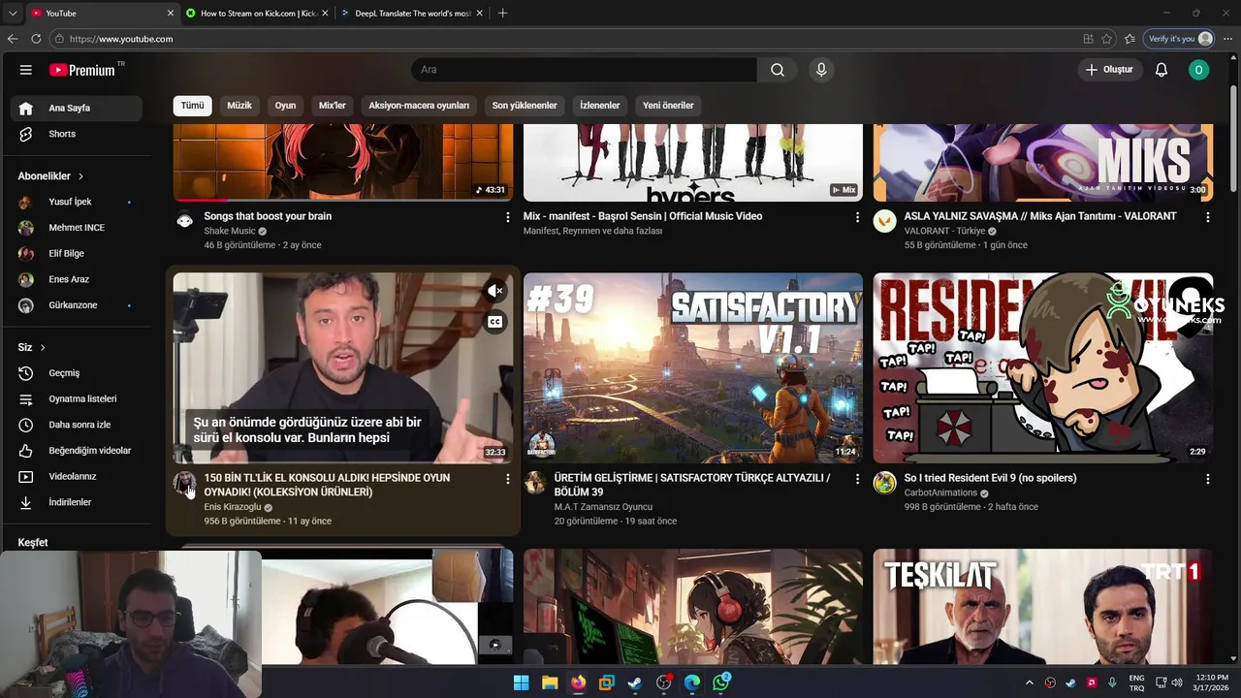Open İndirilenler downloads in sidebar
Viewport: 1241px width, 698px height.
(77, 502)
